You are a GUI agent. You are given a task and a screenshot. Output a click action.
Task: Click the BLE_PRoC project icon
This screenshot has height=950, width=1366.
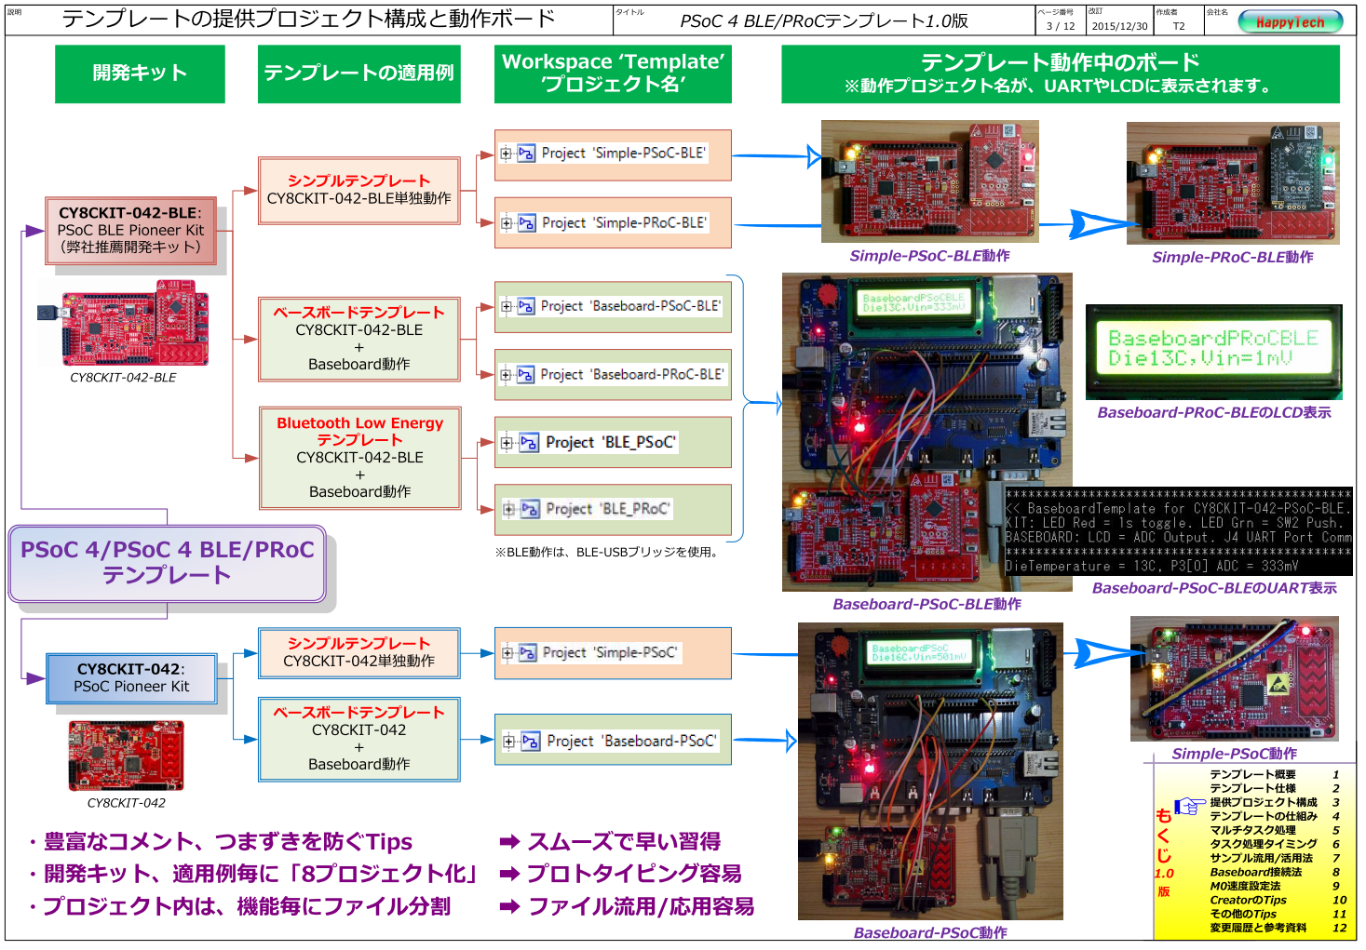click(x=530, y=508)
